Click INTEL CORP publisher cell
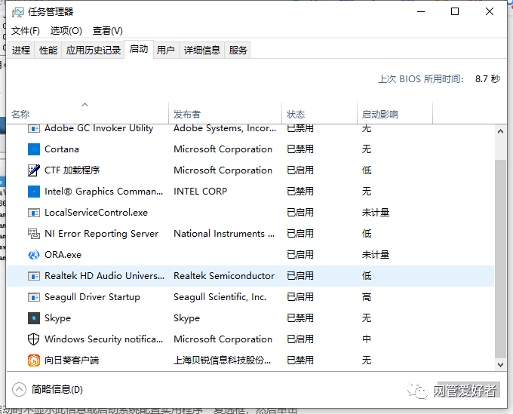Viewport: 513px width, 414px height. click(x=200, y=192)
